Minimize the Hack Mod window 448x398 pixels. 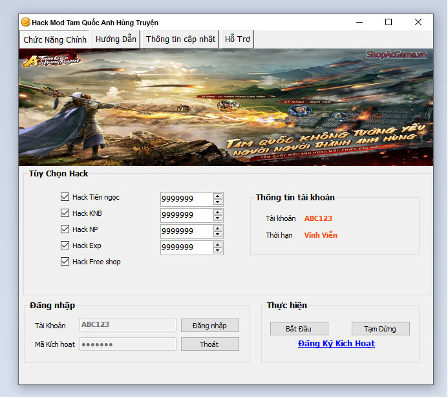pos(359,22)
